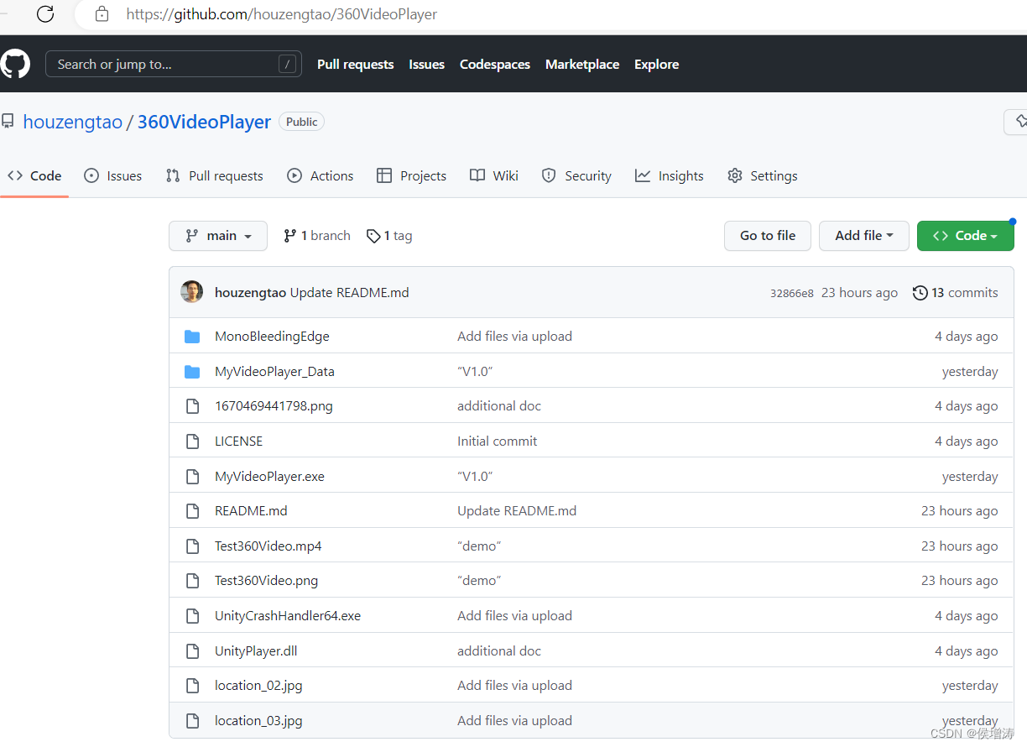Open the houzengtao owner link

[73, 122]
